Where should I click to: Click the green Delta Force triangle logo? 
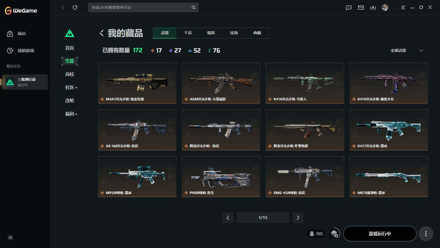pos(70,33)
